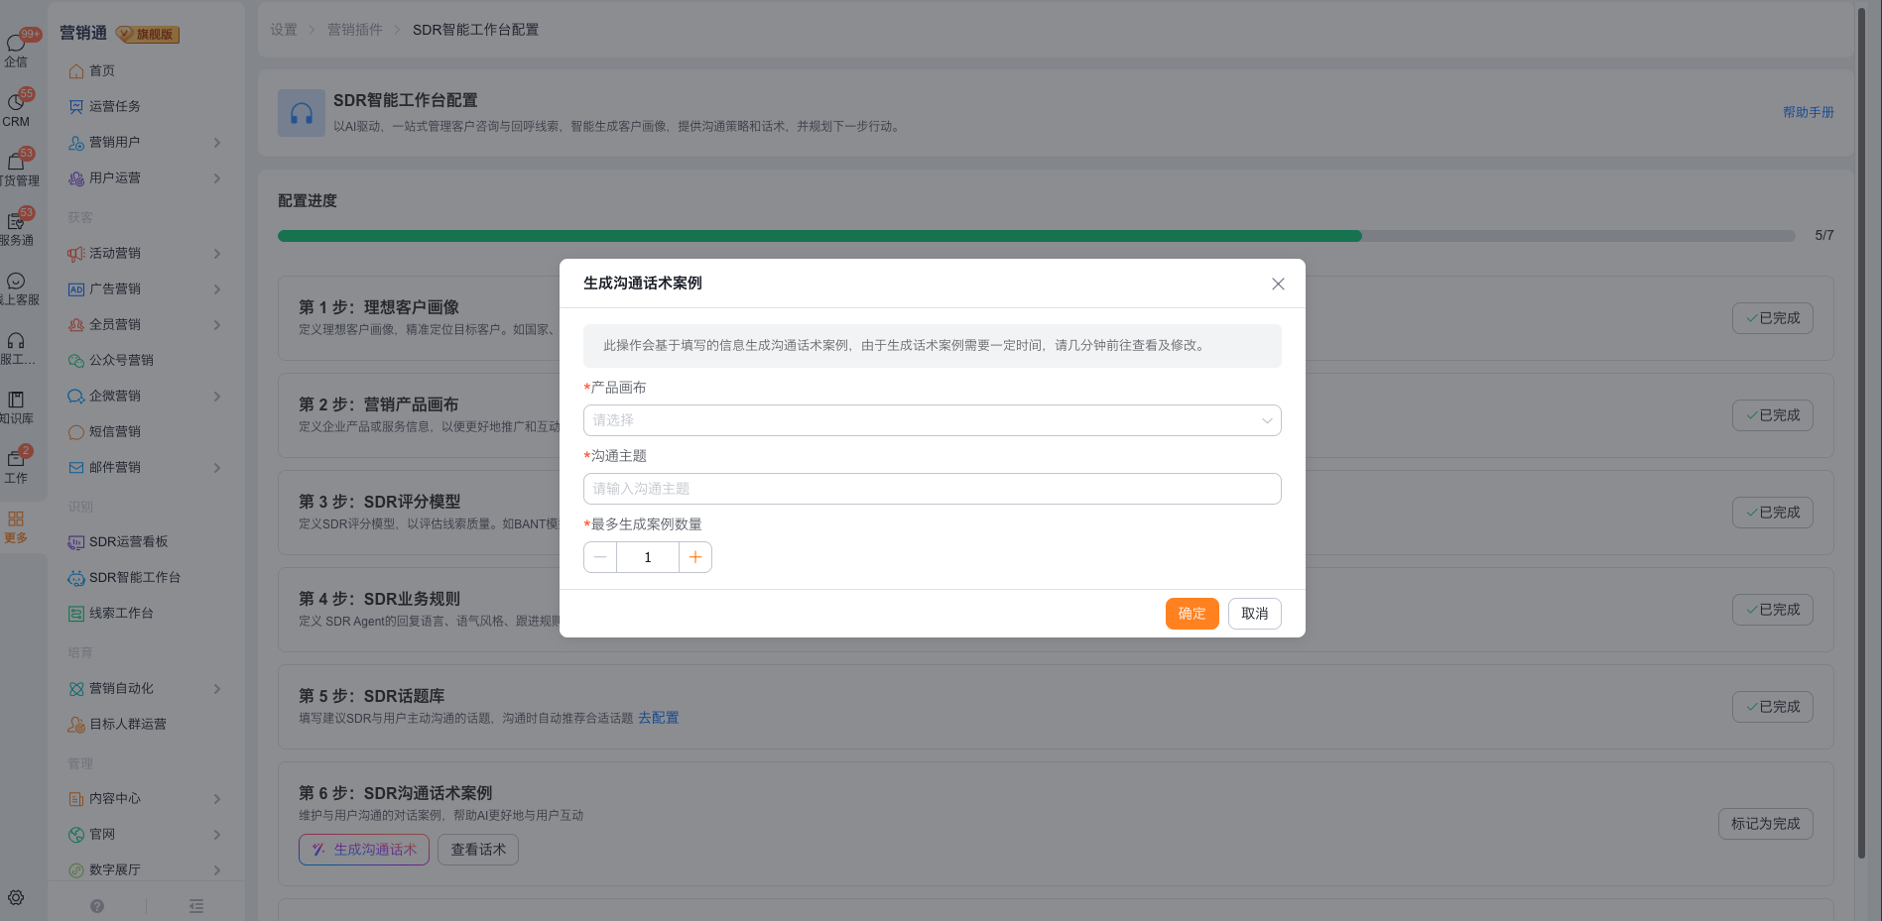This screenshot has height=921, width=1882.
Task: Click the SDR运营看板 sidebar icon
Action: [76, 542]
